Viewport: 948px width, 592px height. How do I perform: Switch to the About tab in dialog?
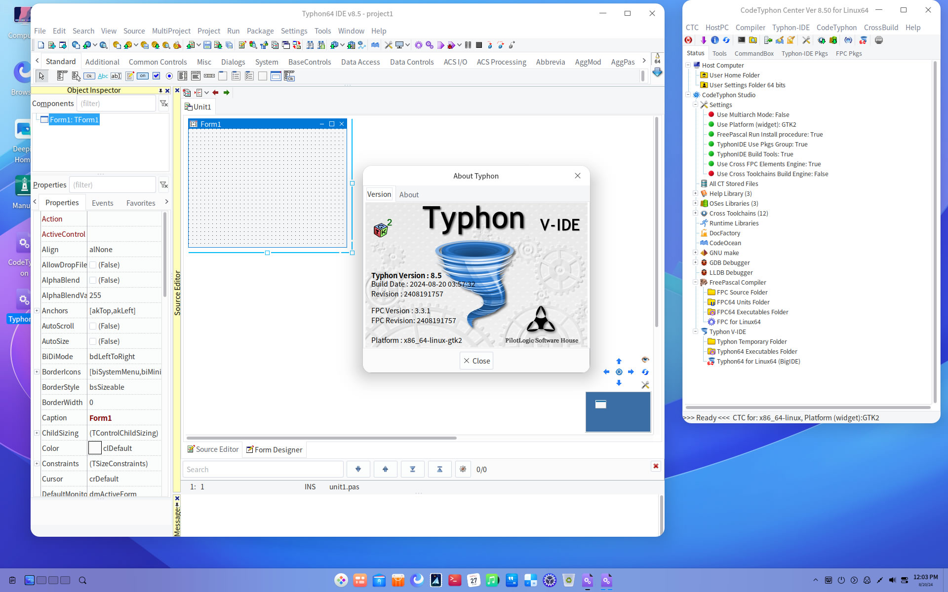409,195
